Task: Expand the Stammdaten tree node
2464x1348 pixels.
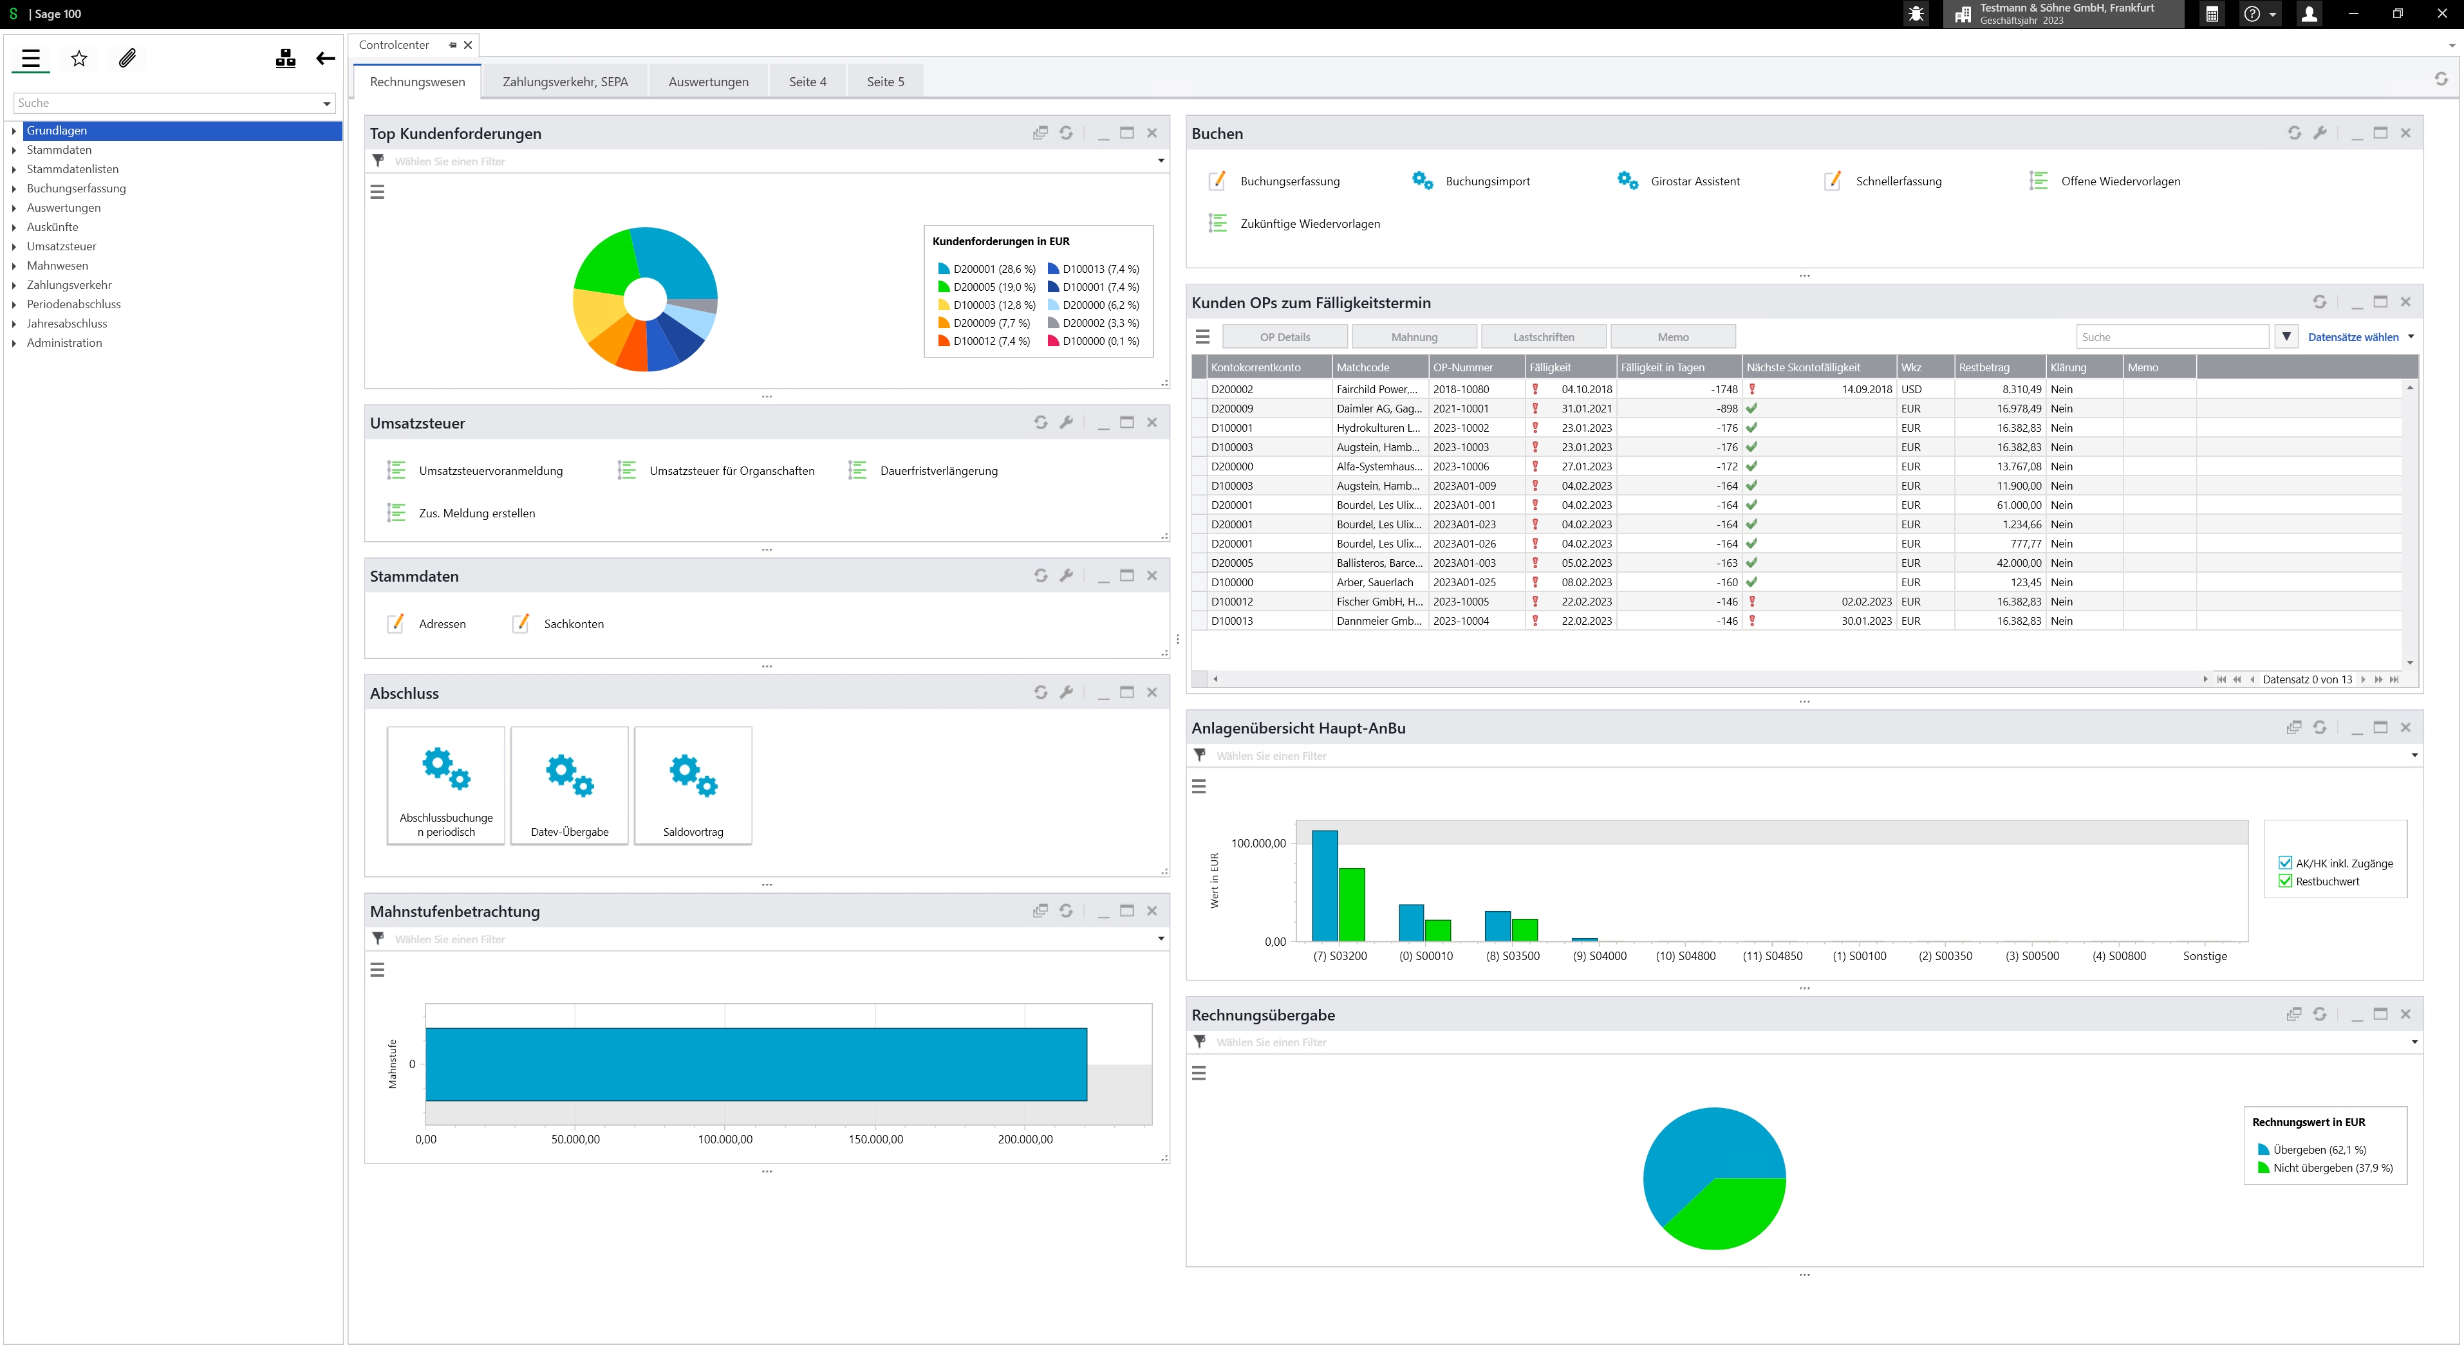Action: click(x=14, y=150)
